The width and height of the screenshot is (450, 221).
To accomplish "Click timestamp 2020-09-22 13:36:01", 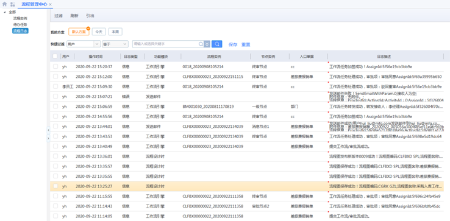I will click(x=94, y=156).
